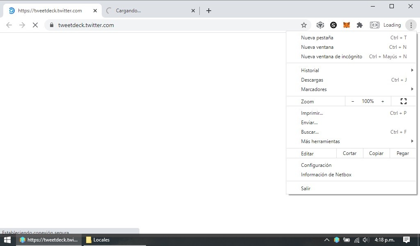
Task: Open the puzzle piece extensions menu
Action: pos(359,25)
